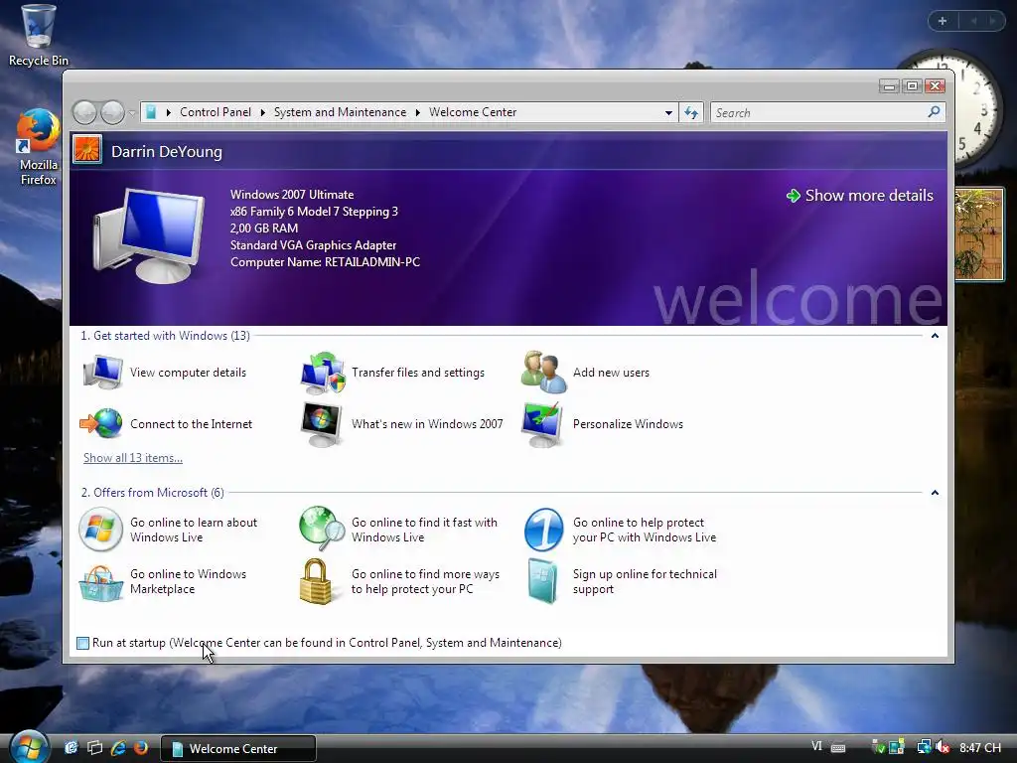
Task: Open the Start menu orb
Action: point(28,747)
